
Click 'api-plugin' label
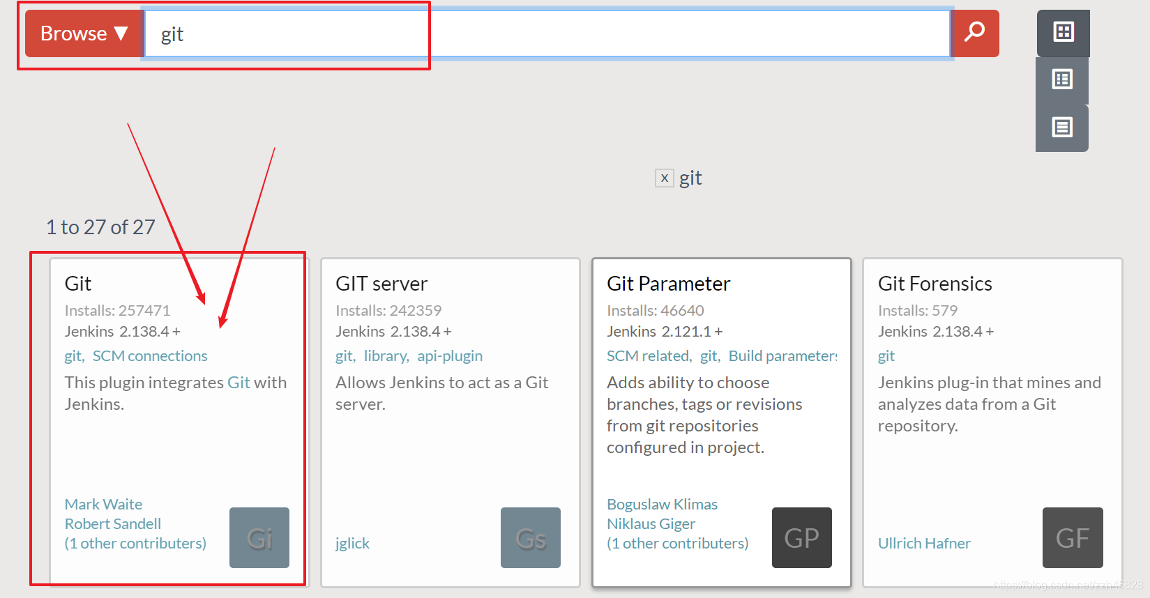point(450,356)
